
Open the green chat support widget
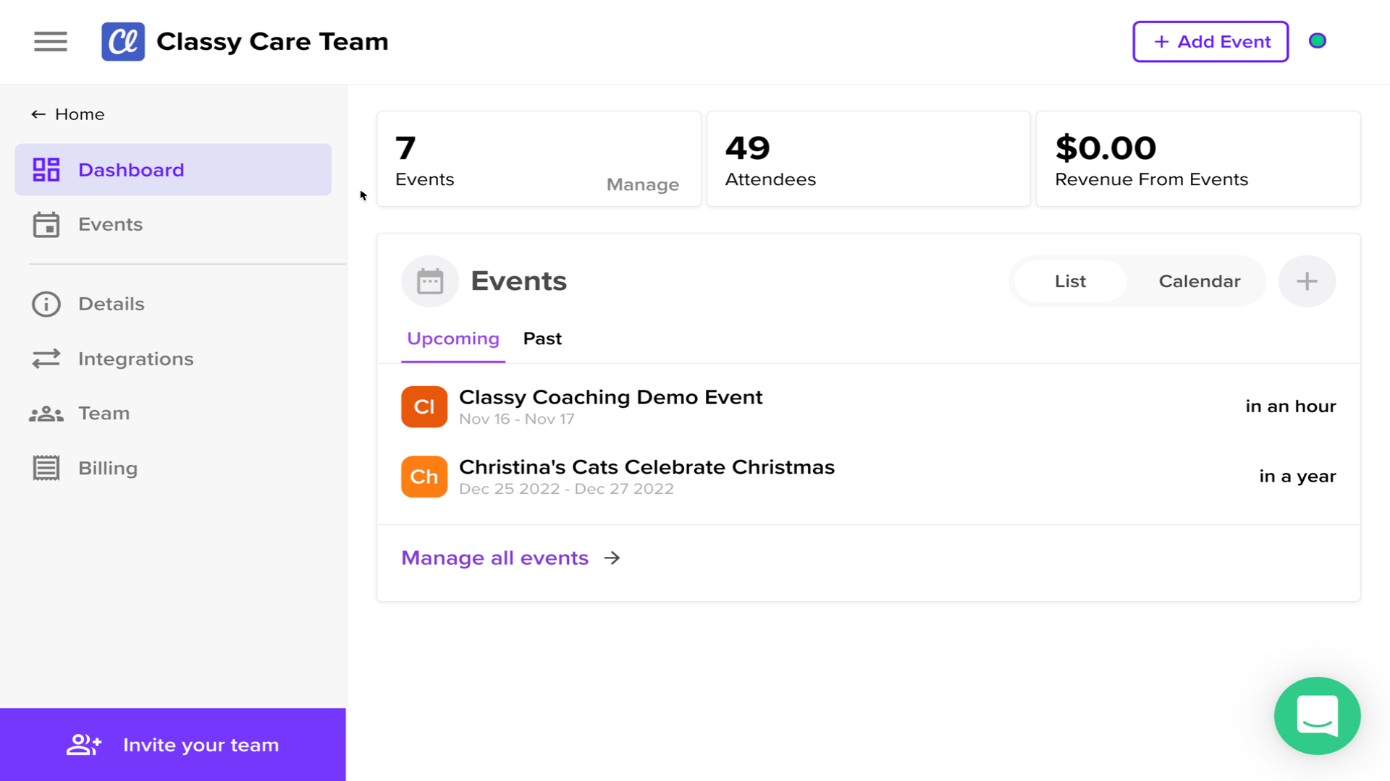1317,715
